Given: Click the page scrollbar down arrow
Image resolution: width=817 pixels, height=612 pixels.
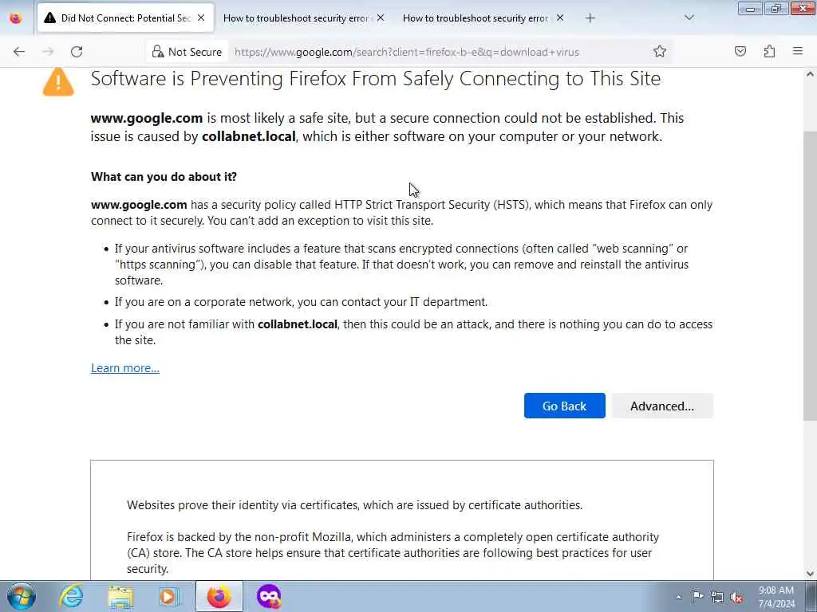Looking at the screenshot, I should (811, 573).
